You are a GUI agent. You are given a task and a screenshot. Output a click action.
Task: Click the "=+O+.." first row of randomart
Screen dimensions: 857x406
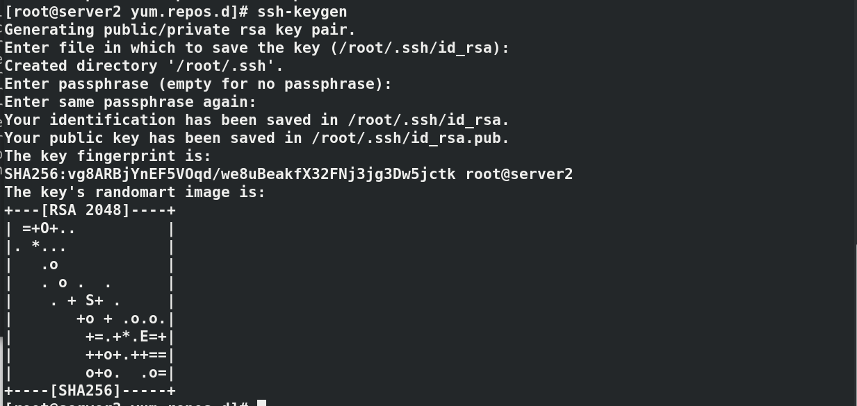pos(49,228)
